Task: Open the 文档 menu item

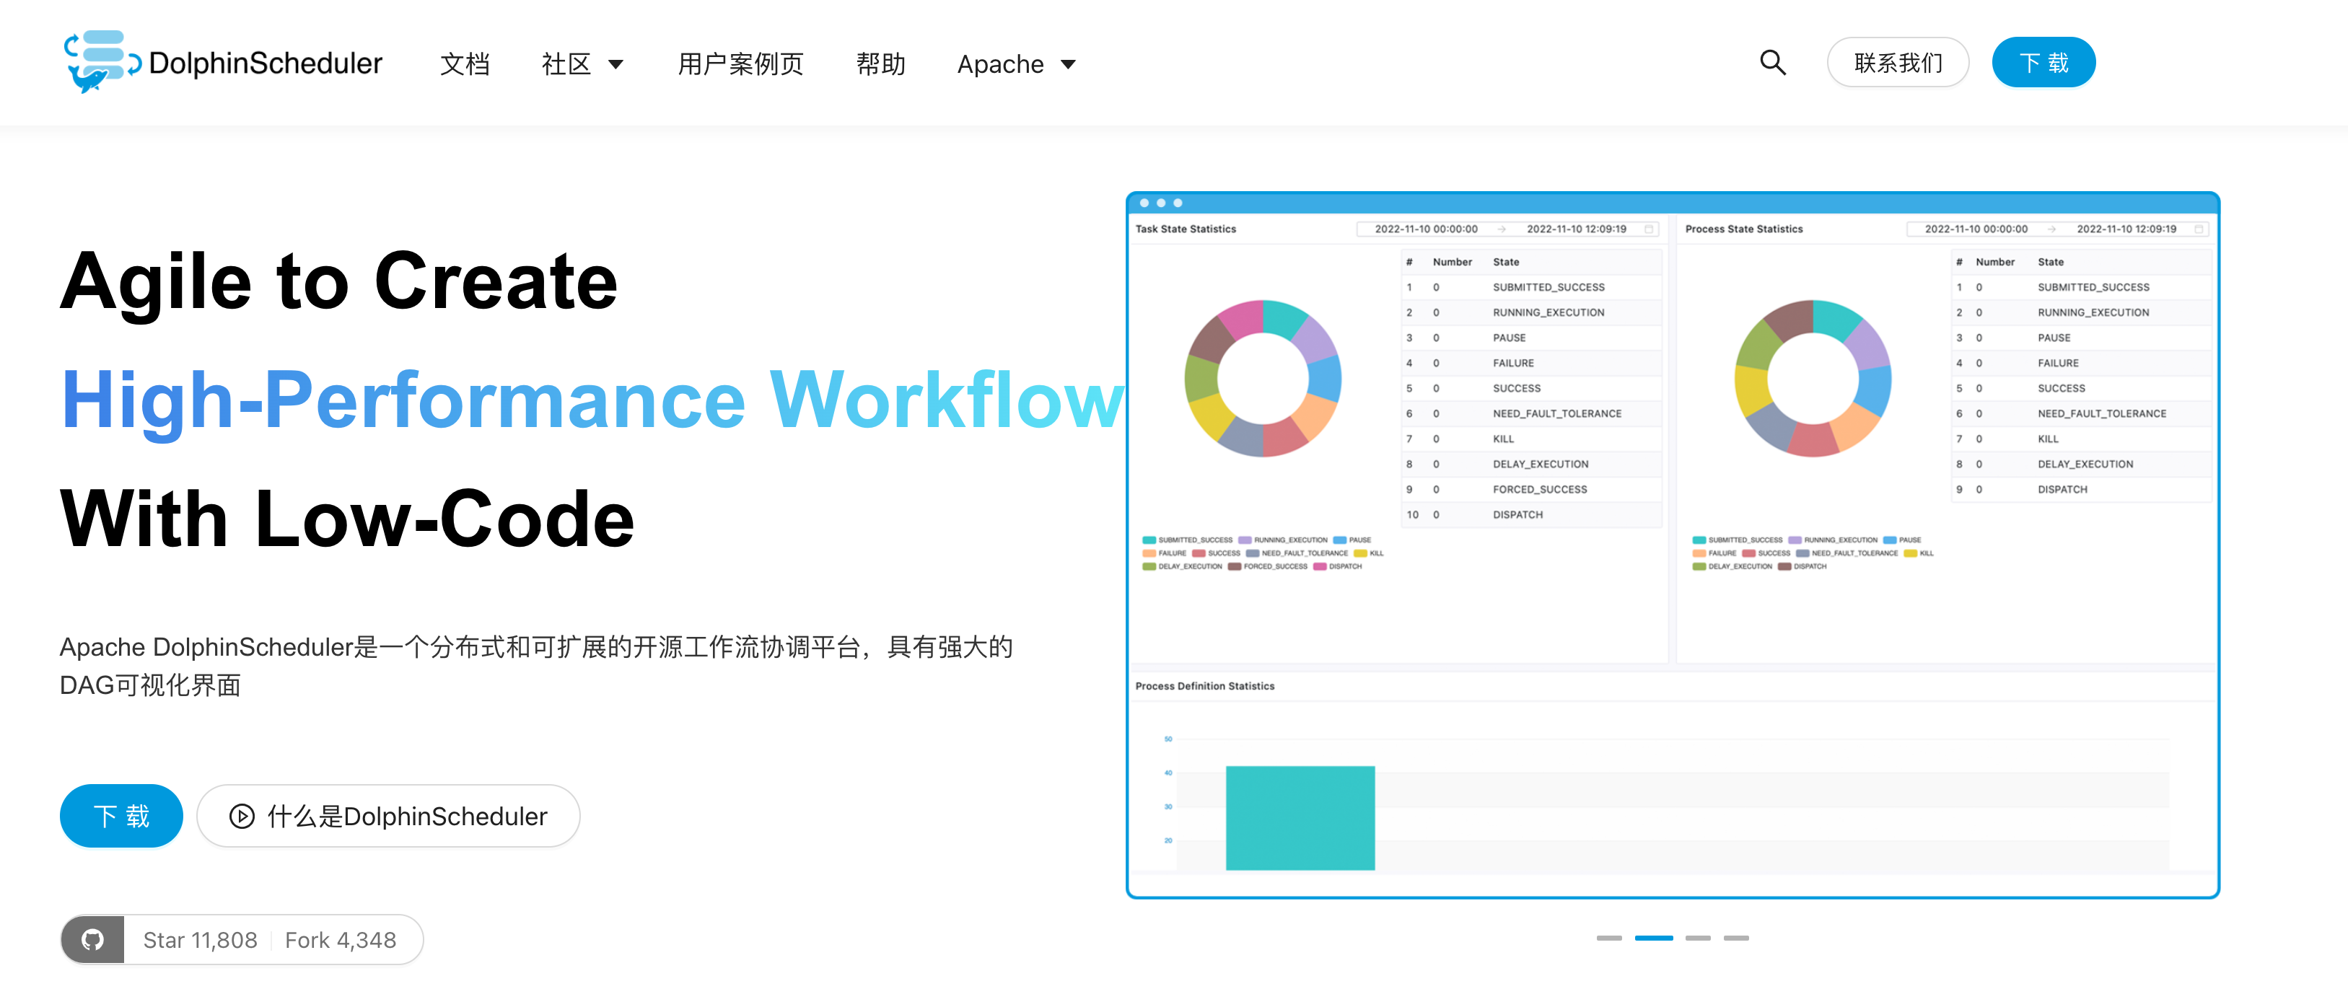Action: click(465, 63)
